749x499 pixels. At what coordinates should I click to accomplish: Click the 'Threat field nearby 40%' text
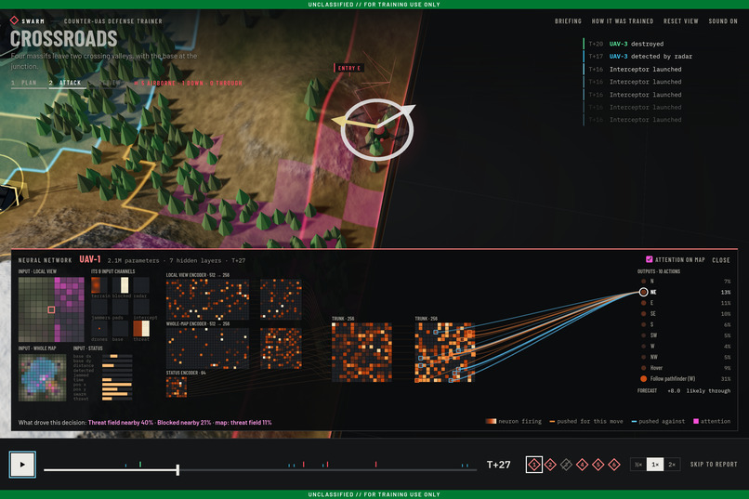click(121, 423)
